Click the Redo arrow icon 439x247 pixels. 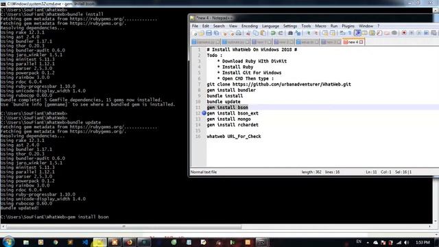click(281, 34)
